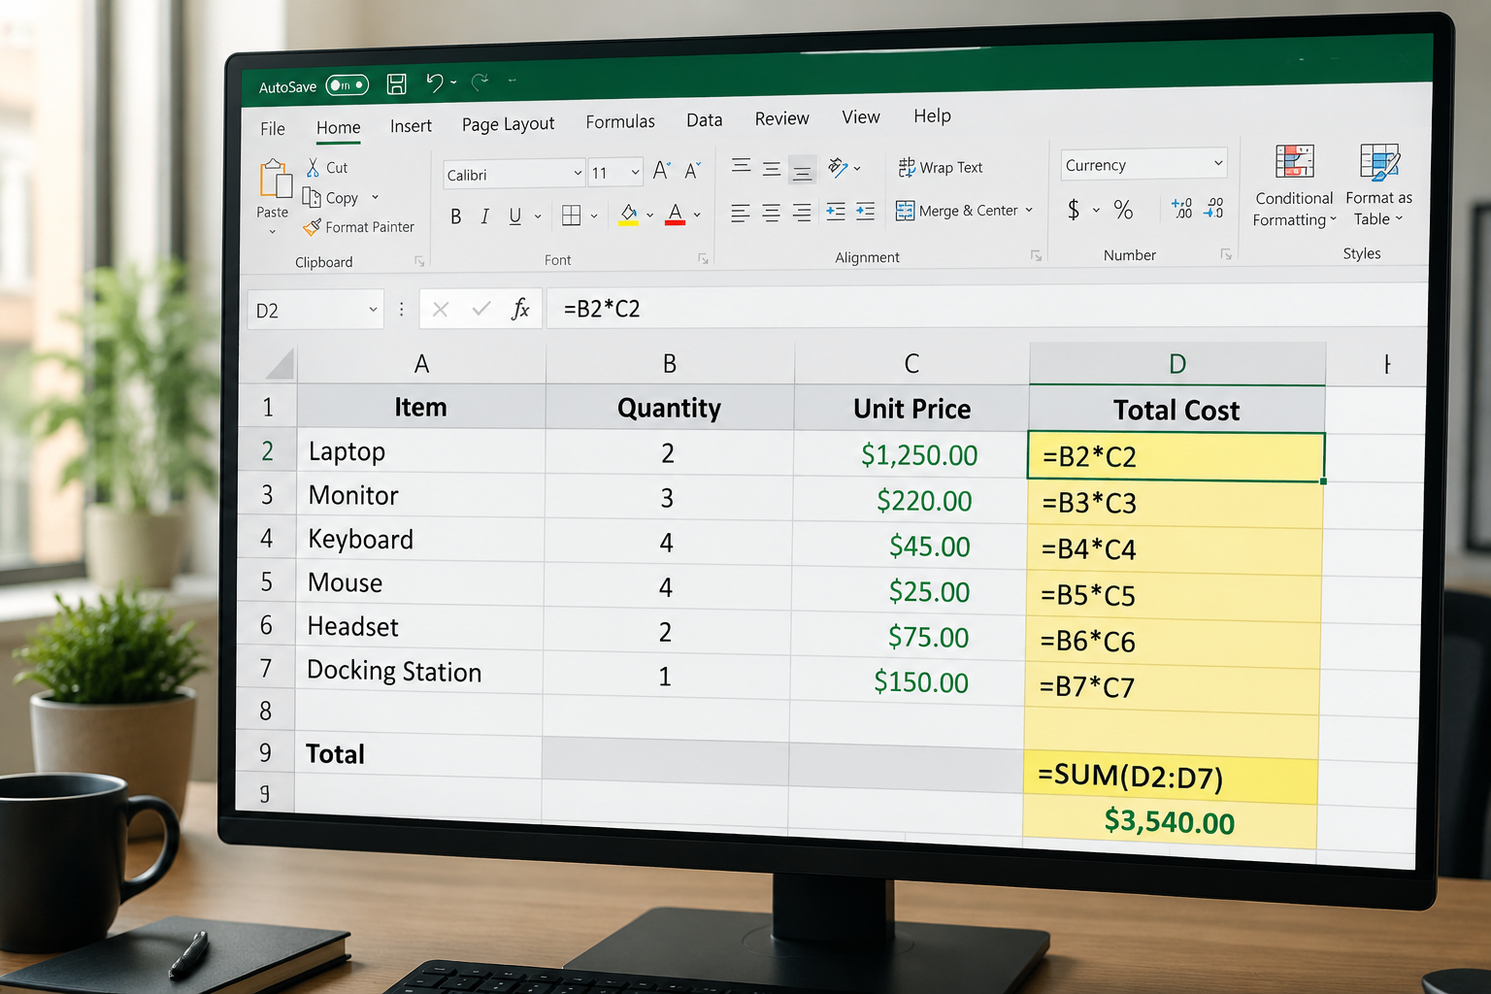Click the Insert Function fx icon
Image resolution: width=1491 pixels, height=994 pixels.
point(520,309)
